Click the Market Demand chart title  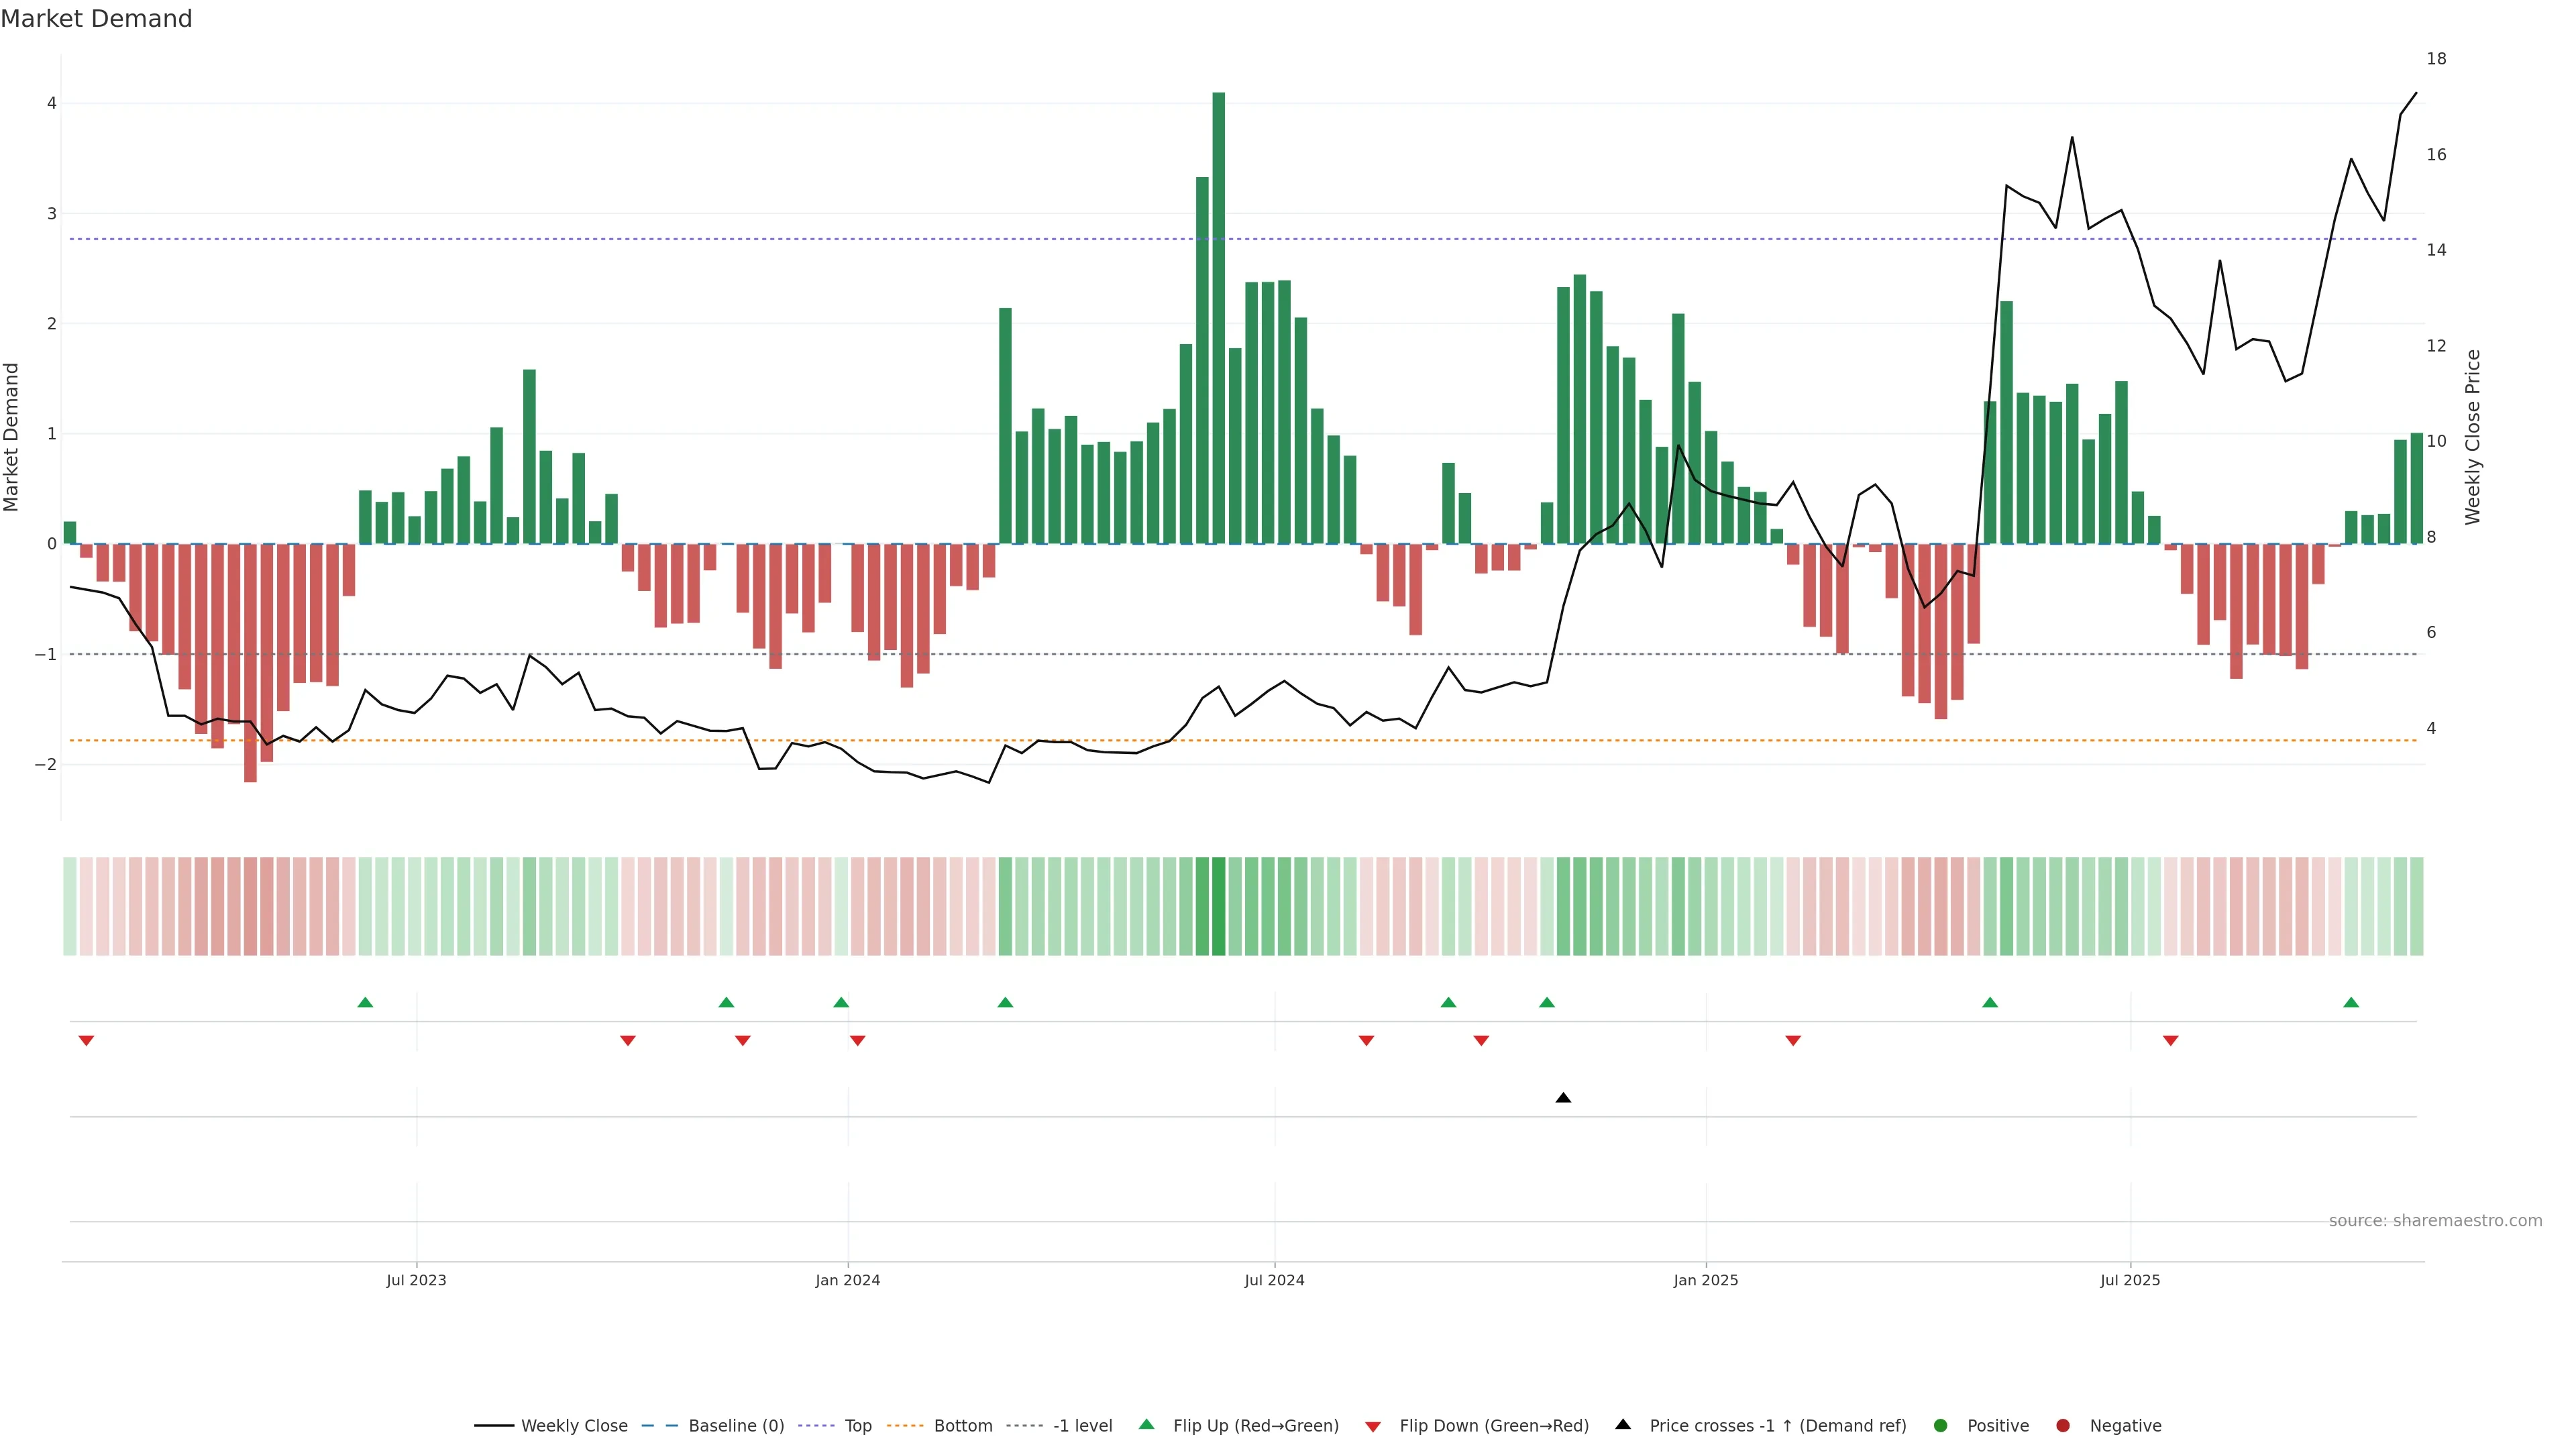click(96, 19)
